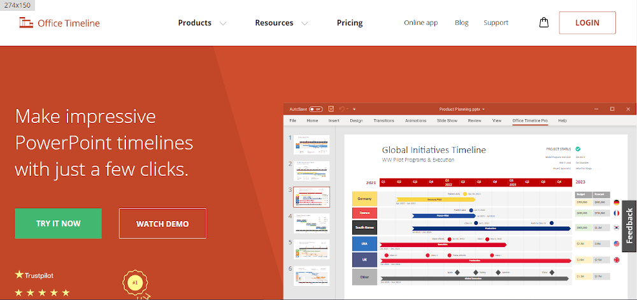Click the blue France milestone dot
Image resolution: width=637 pixels, height=300 pixels.
471,210
